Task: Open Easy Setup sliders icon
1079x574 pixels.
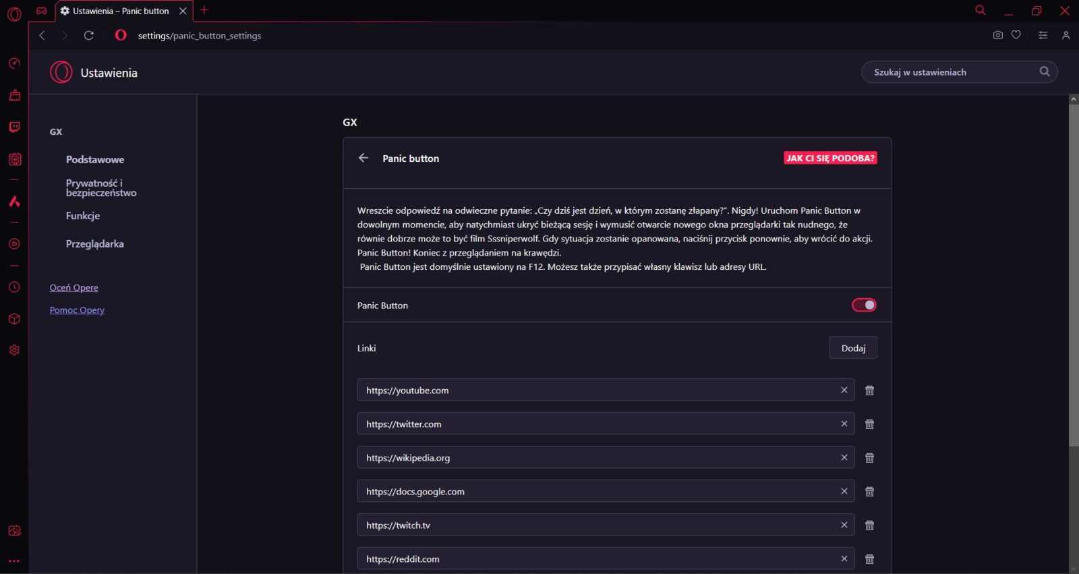Action: pyautogui.click(x=1043, y=35)
